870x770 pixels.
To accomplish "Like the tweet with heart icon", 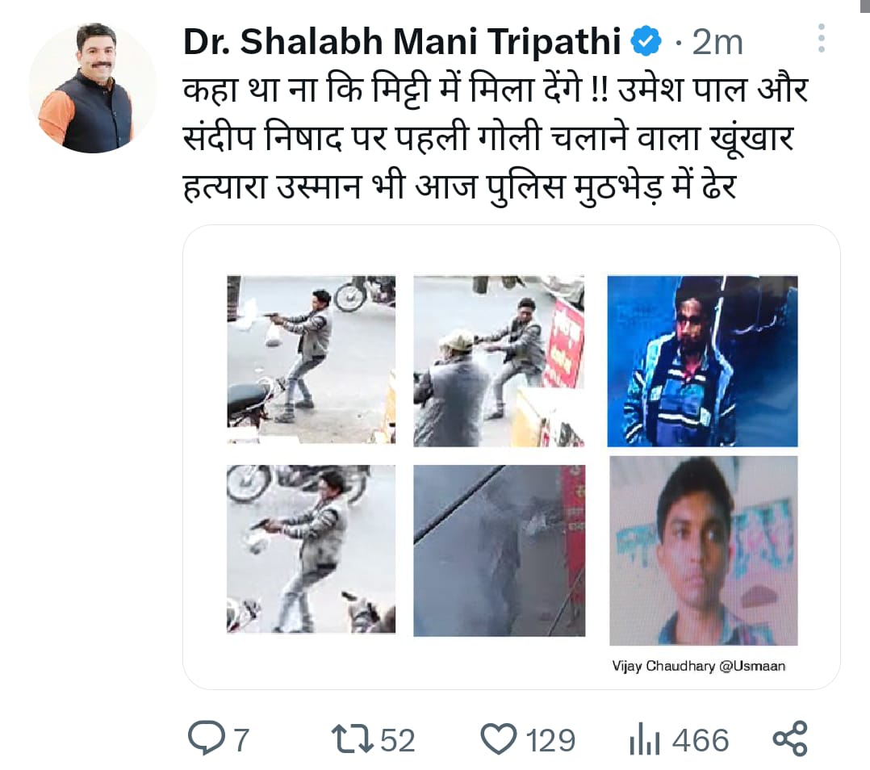I will pos(498,739).
